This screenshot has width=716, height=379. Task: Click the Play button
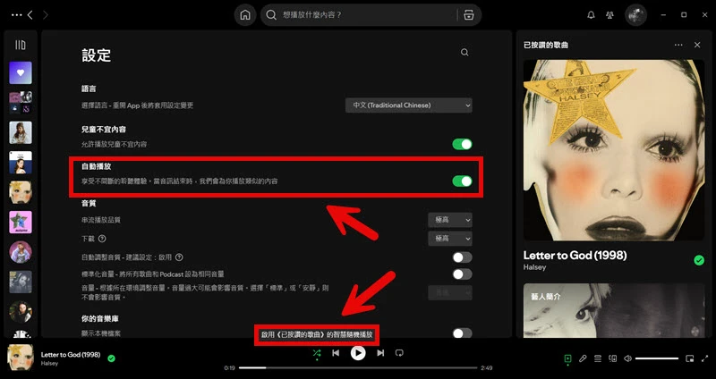[x=358, y=353]
